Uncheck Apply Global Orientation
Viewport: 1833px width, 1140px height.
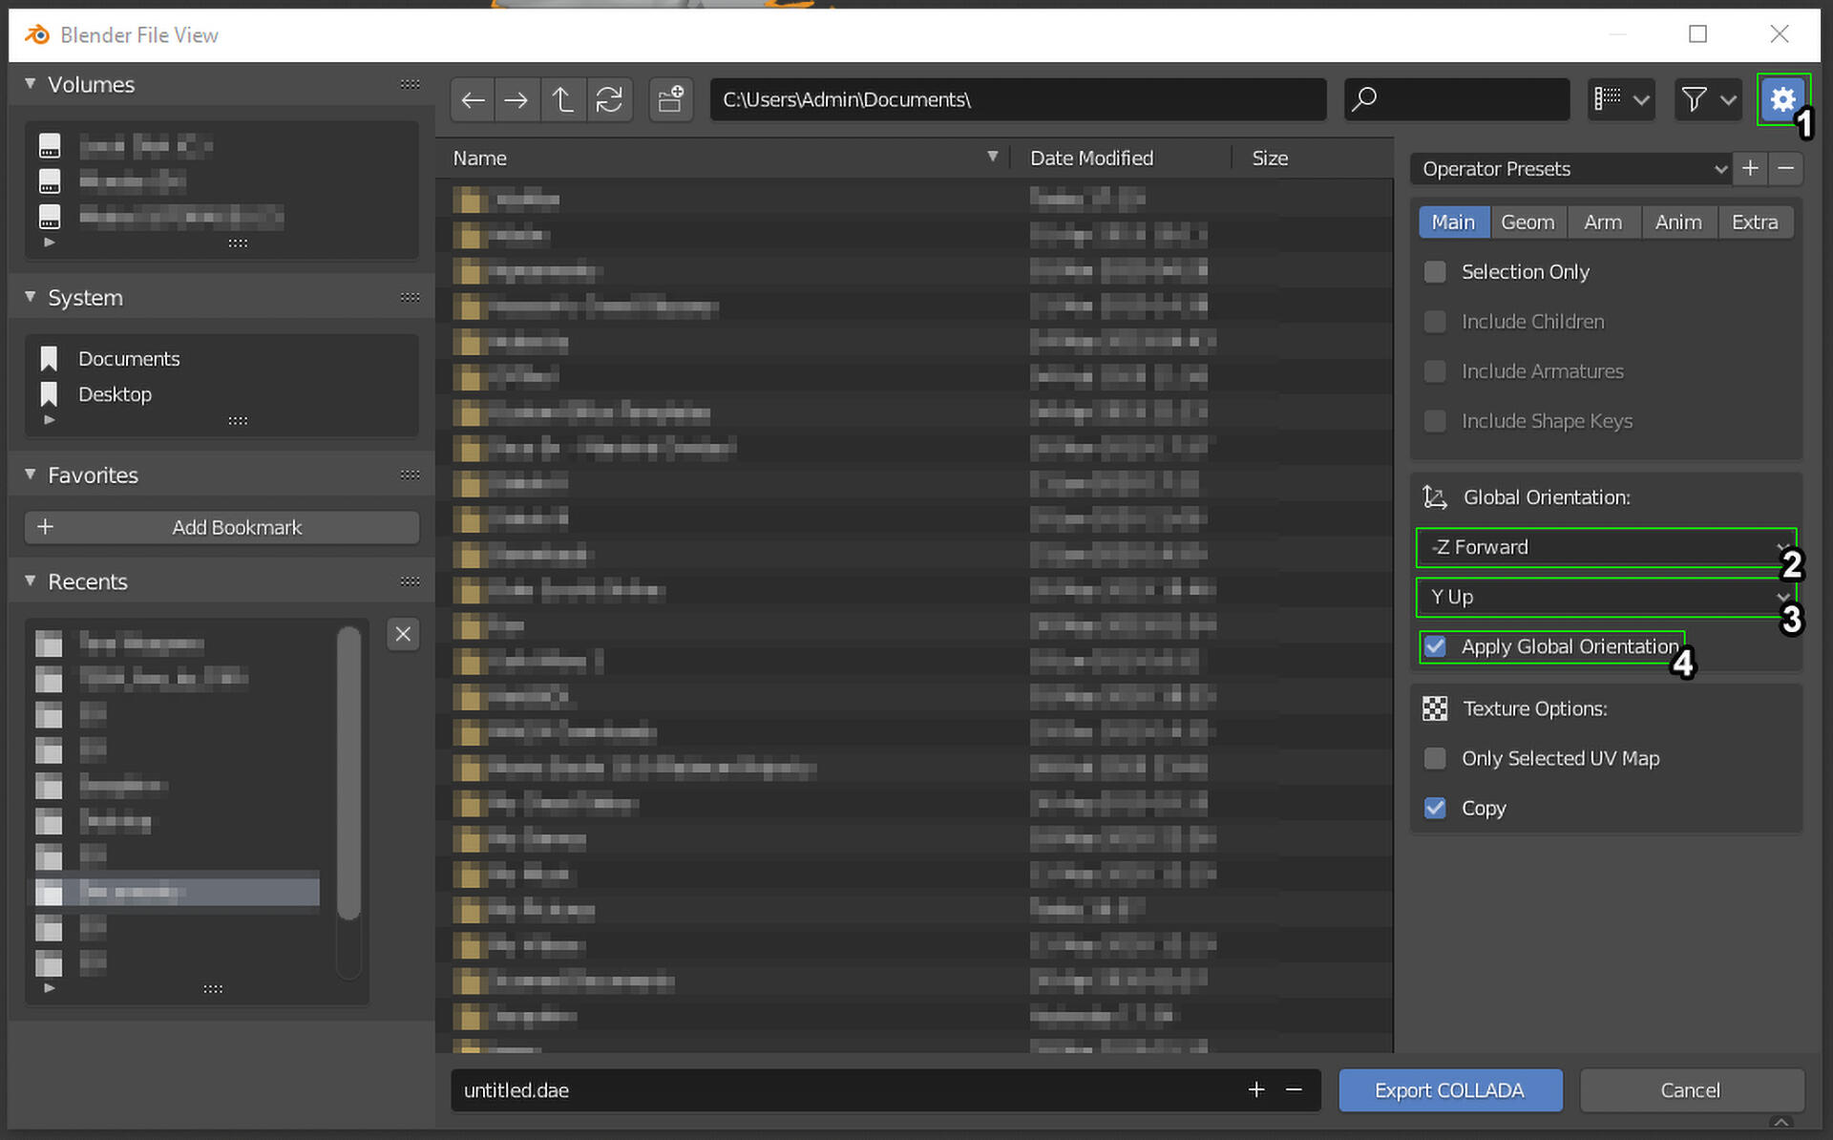(1435, 646)
